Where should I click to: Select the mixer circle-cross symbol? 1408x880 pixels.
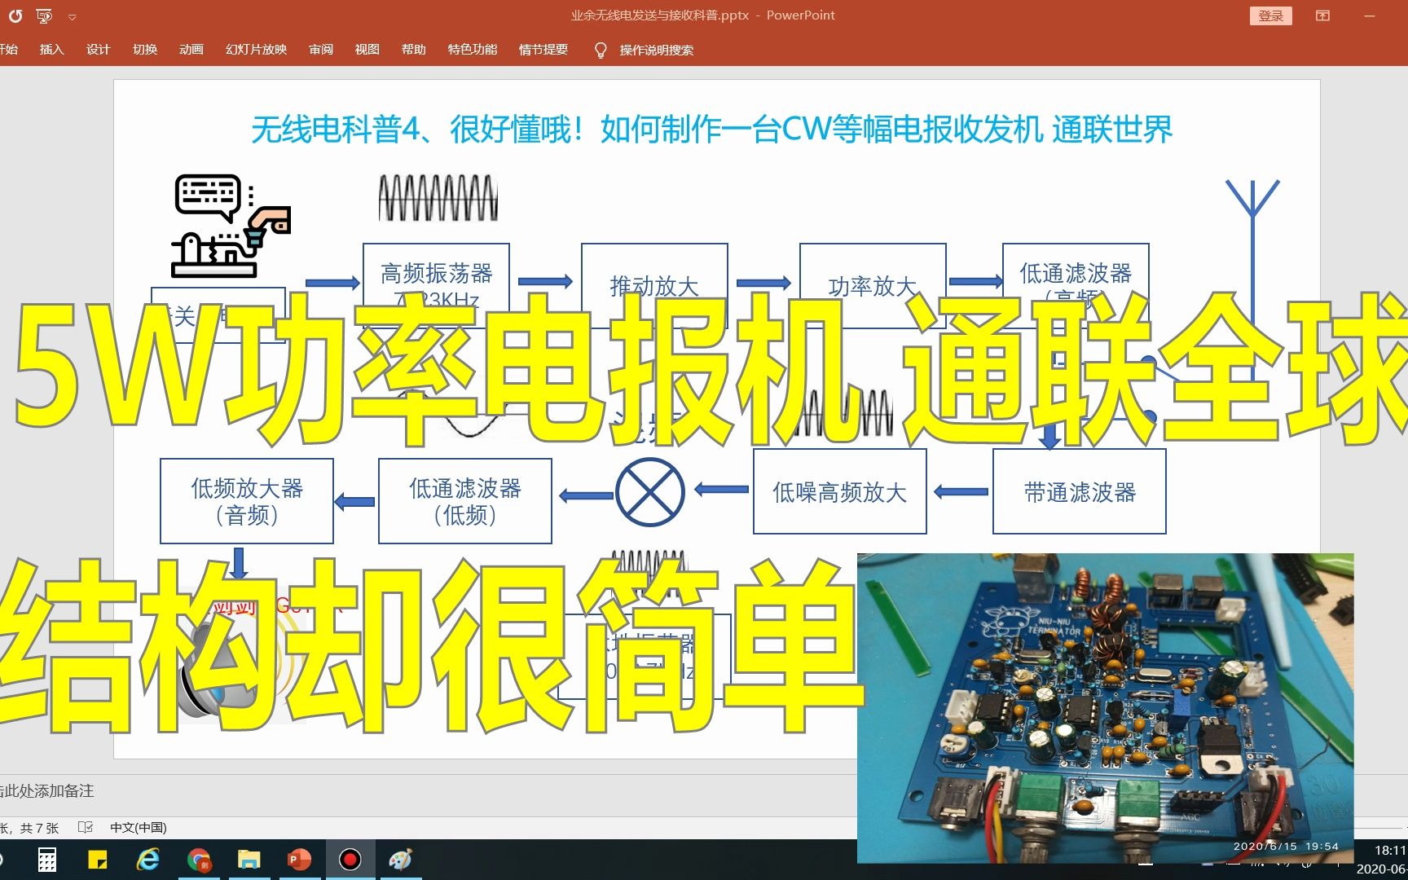650,492
